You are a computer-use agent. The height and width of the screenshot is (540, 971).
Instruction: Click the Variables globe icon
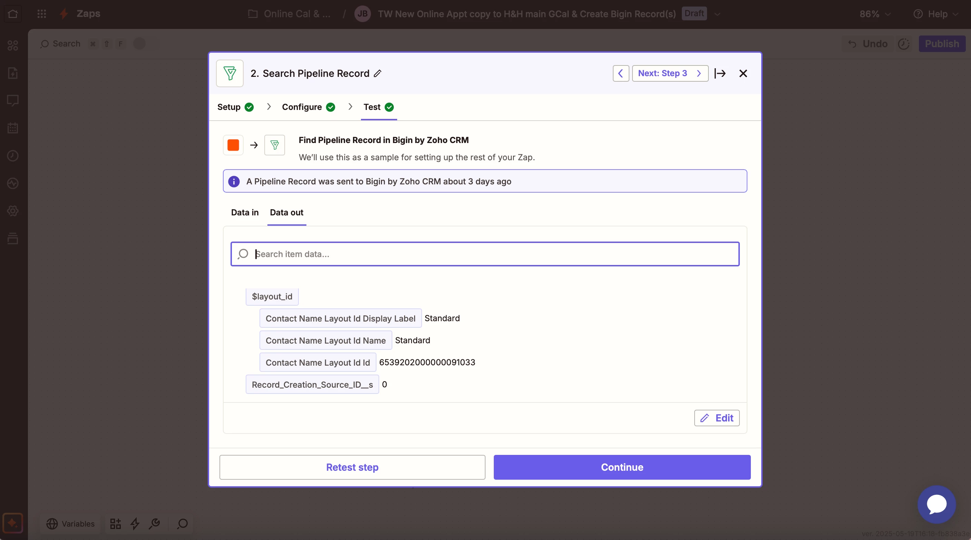tap(52, 523)
